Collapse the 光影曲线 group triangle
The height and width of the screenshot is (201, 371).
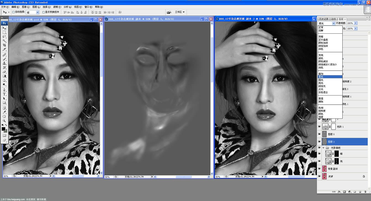click(323, 148)
